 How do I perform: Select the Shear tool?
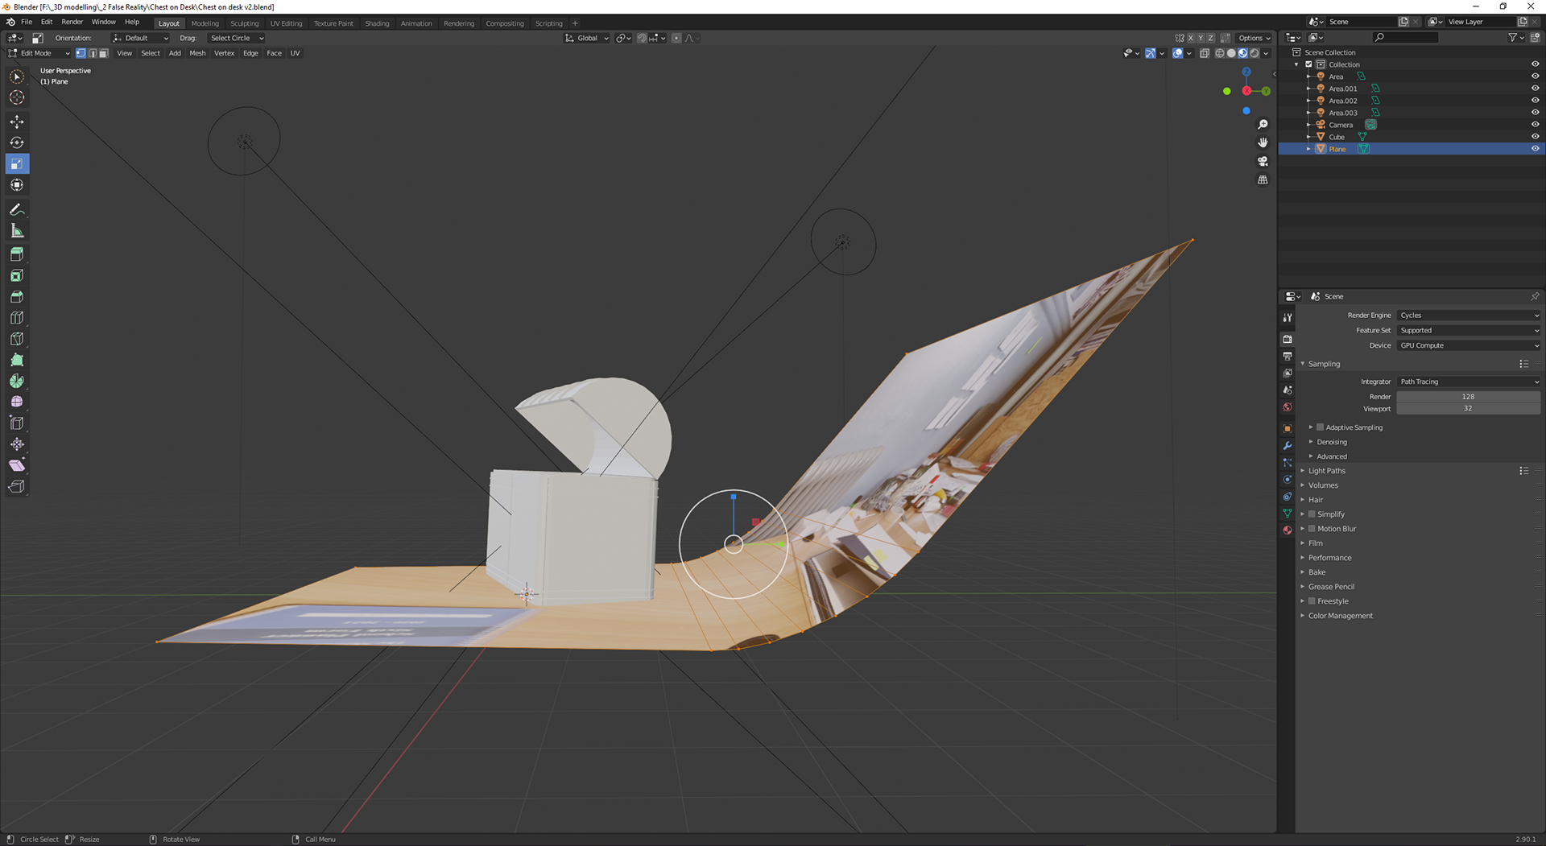pos(17,465)
